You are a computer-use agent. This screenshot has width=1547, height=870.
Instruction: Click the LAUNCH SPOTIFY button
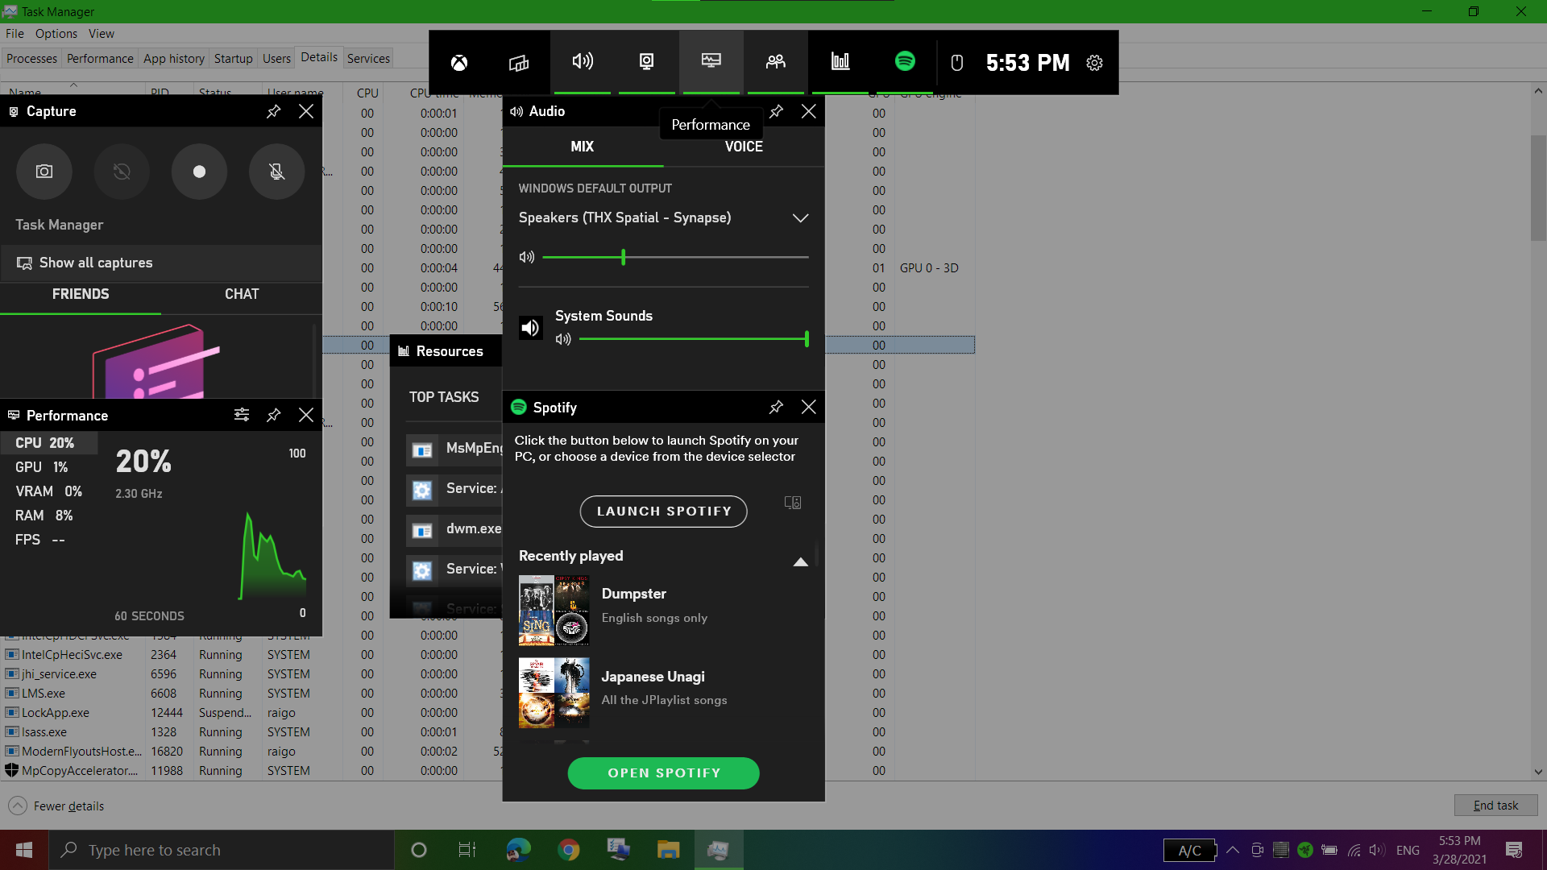(664, 512)
